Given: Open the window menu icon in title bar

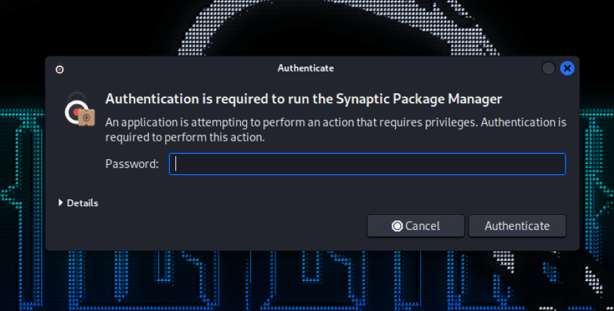Looking at the screenshot, I should click(59, 69).
